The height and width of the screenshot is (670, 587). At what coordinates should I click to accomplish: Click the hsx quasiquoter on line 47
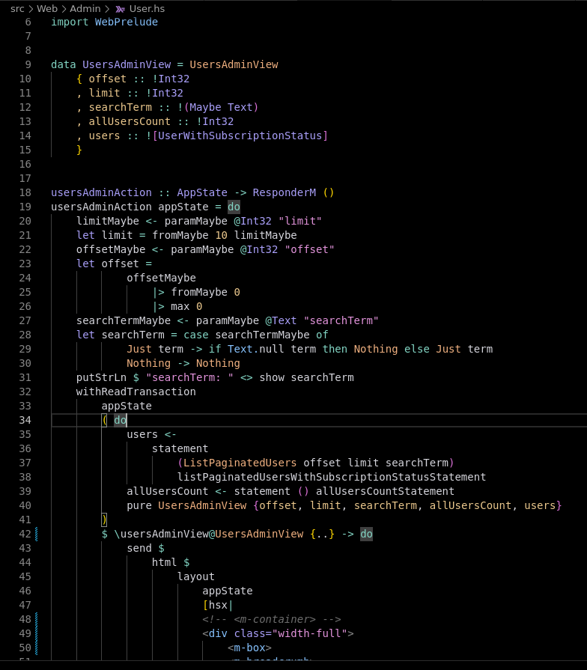tap(218, 605)
